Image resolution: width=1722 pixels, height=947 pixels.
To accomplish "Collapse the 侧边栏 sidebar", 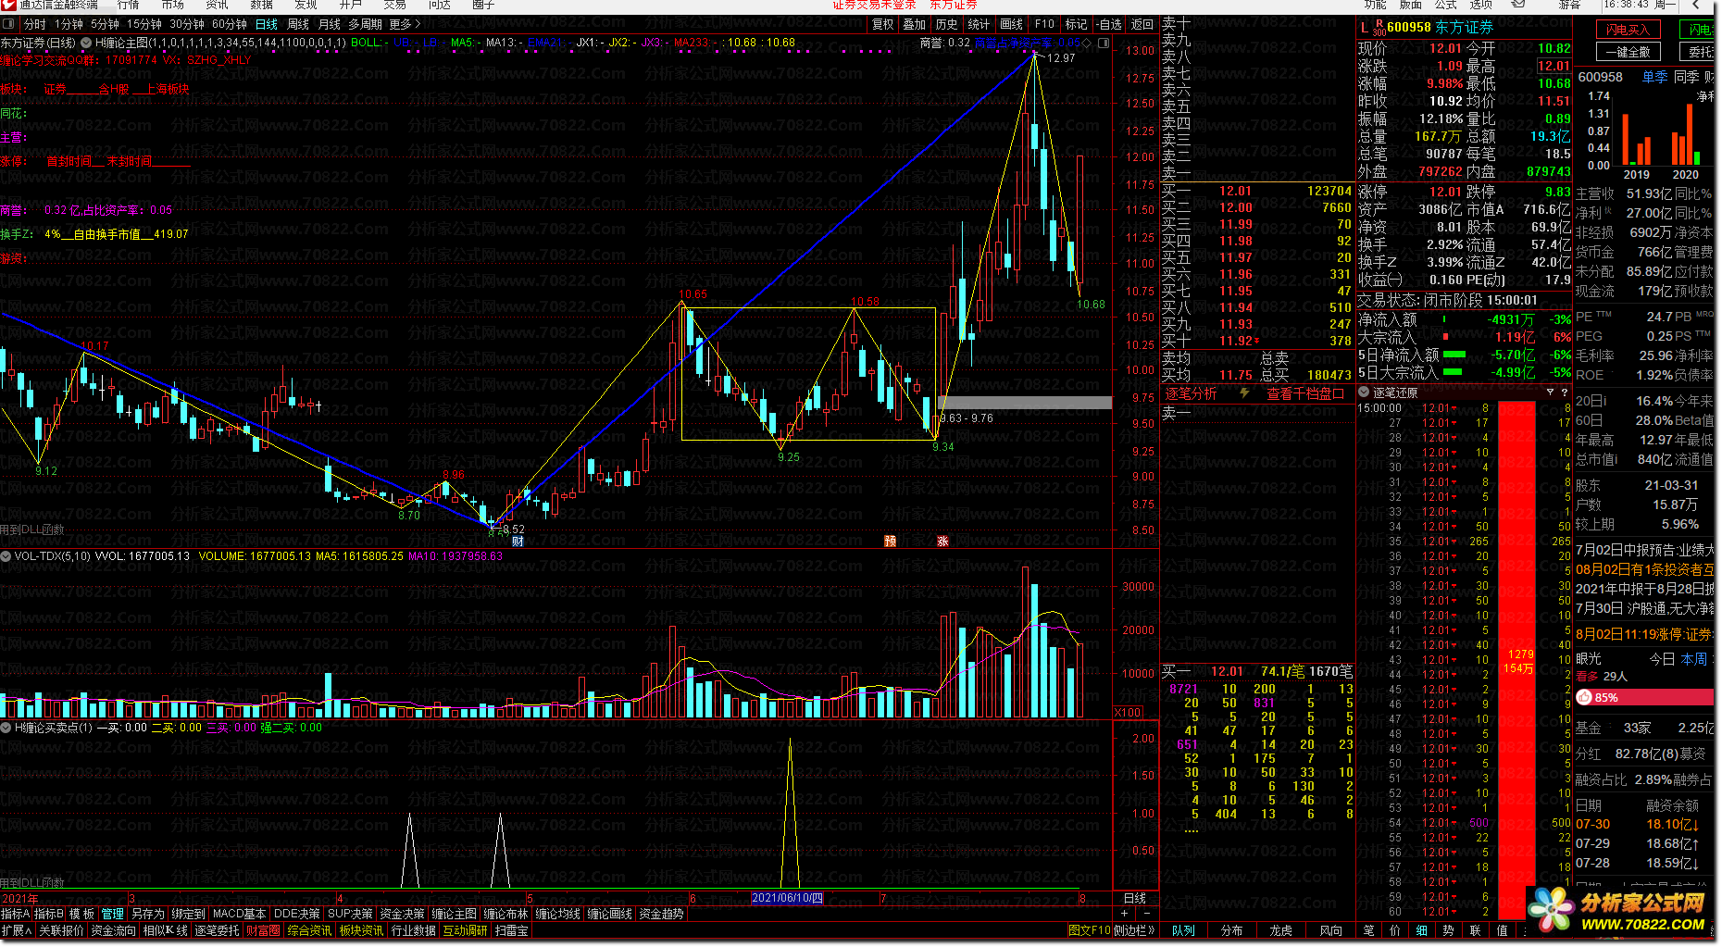I will (1134, 930).
